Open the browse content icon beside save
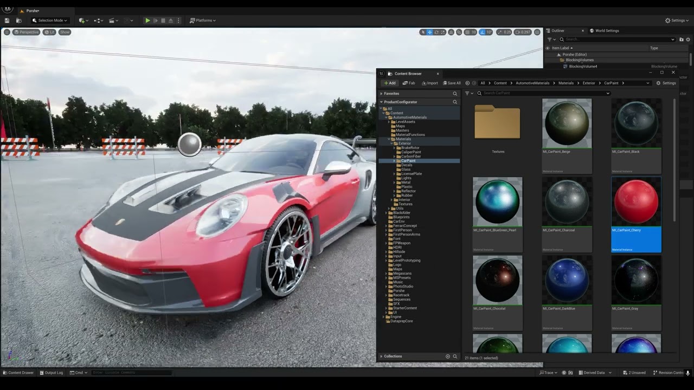This screenshot has width=694, height=390. [x=19, y=21]
